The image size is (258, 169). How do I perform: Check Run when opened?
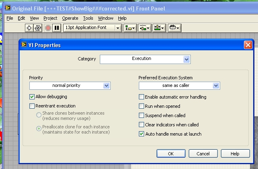141,106
